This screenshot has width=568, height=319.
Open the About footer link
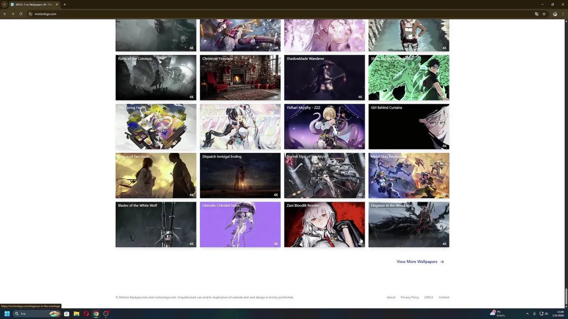pyautogui.click(x=391, y=297)
